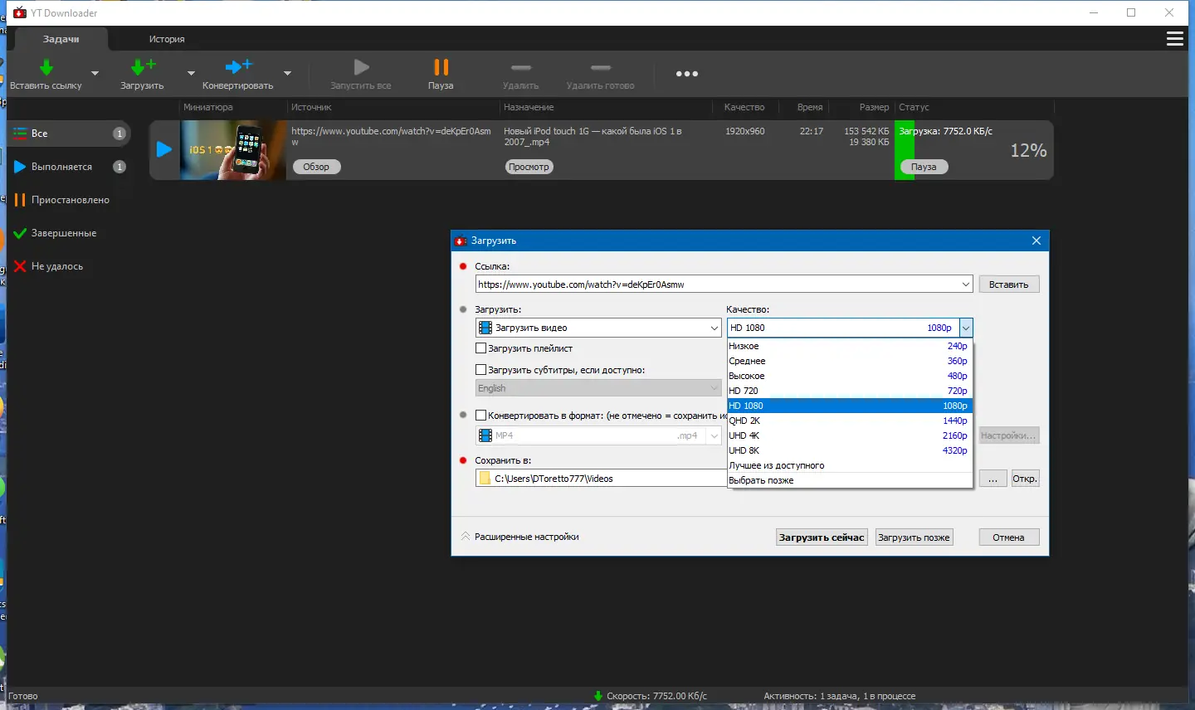This screenshot has height=710, width=1195.
Task: Click the green Paste link arrow icon
Action: pyautogui.click(x=46, y=67)
